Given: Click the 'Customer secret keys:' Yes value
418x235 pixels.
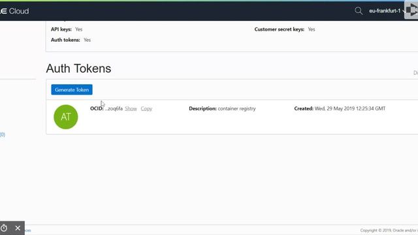Looking at the screenshot, I should (312, 29).
